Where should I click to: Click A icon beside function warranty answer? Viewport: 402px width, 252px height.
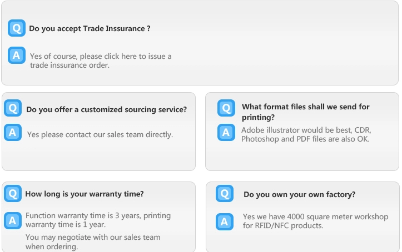13,220
